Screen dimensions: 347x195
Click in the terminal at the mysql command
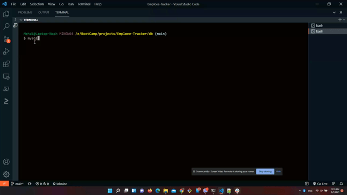tap(33, 38)
